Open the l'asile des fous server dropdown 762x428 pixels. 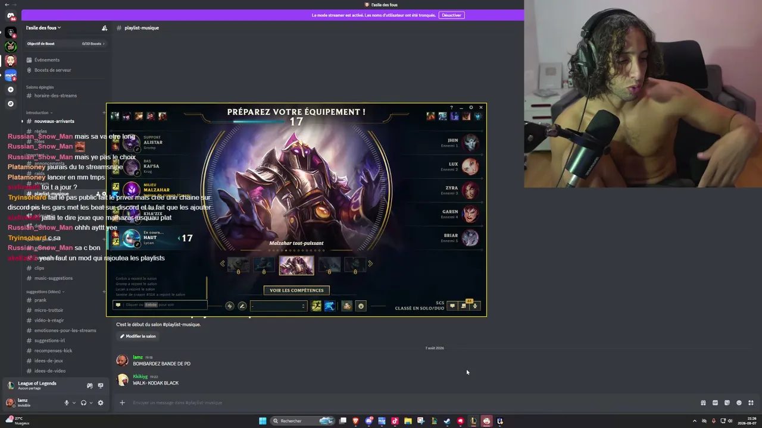click(x=43, y=28)
